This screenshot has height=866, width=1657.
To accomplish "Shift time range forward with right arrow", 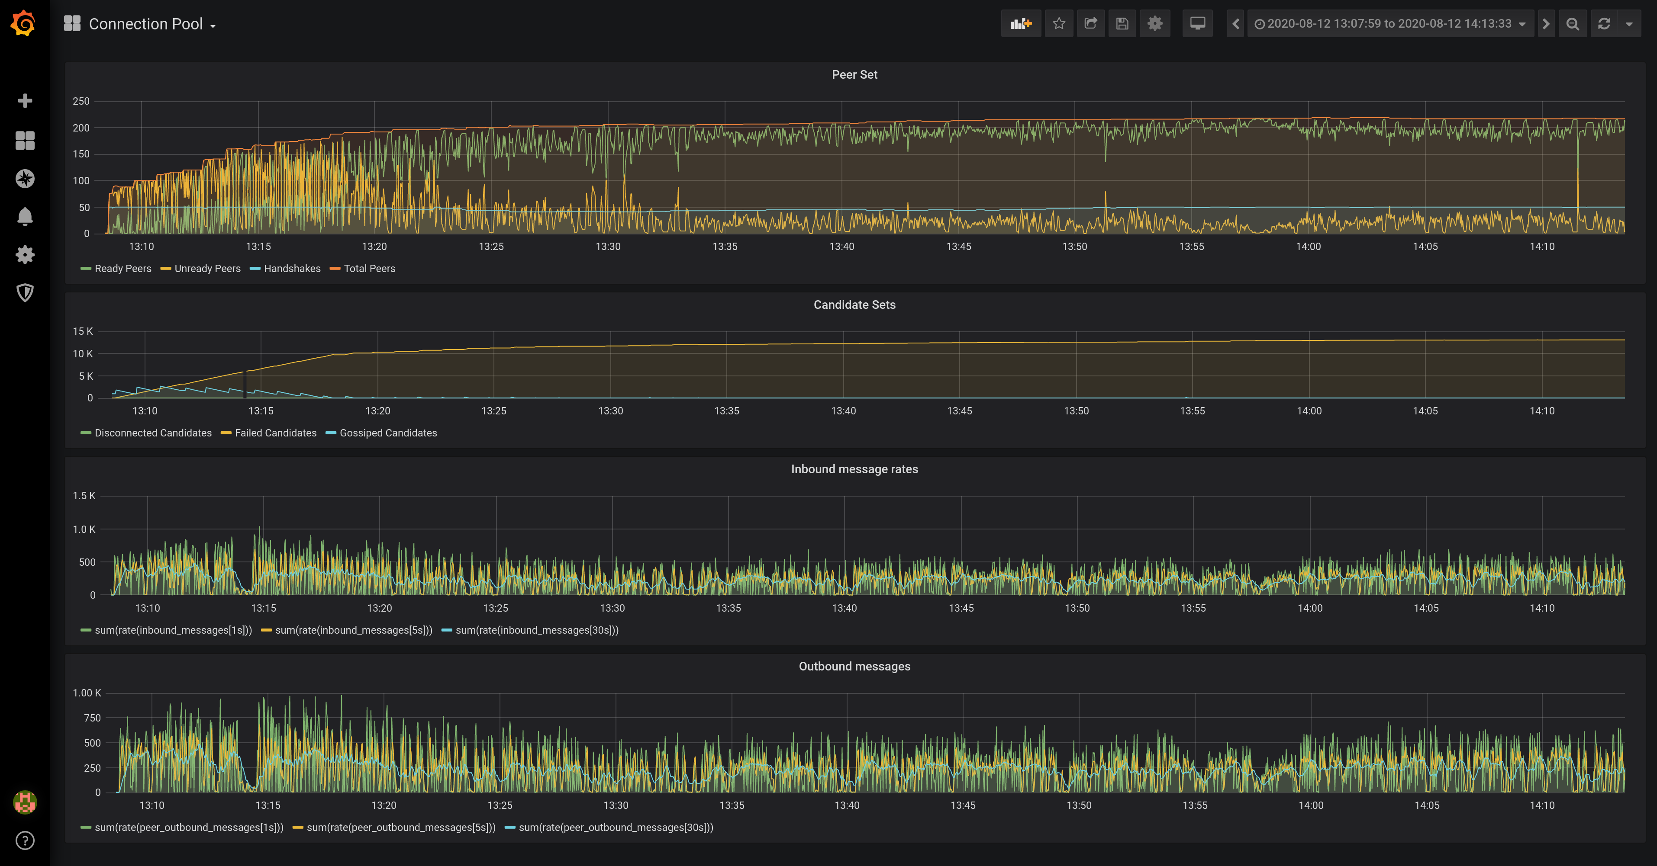I will point(1546,23).
